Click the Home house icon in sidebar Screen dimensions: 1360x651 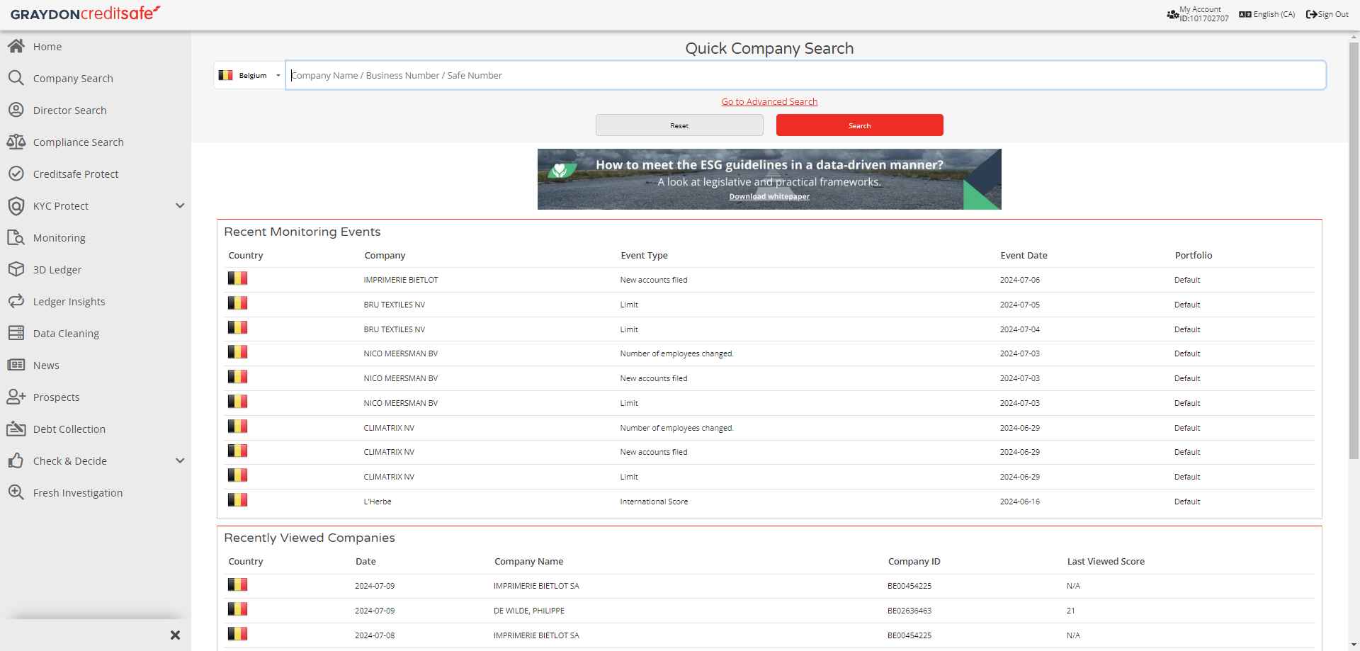pos(16,46)
